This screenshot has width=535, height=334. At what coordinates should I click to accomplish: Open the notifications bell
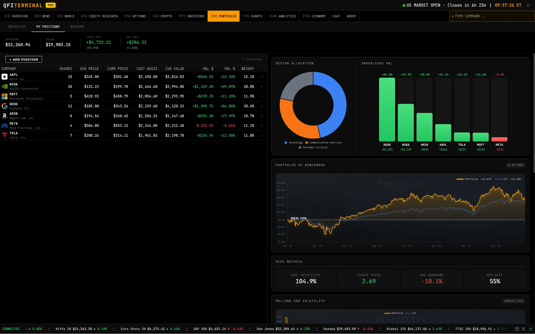click(x=528, y=5)
